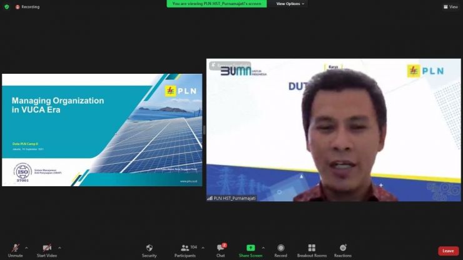Click the BUMN logo in video background

pyautogui.click(x=243, y=71)
